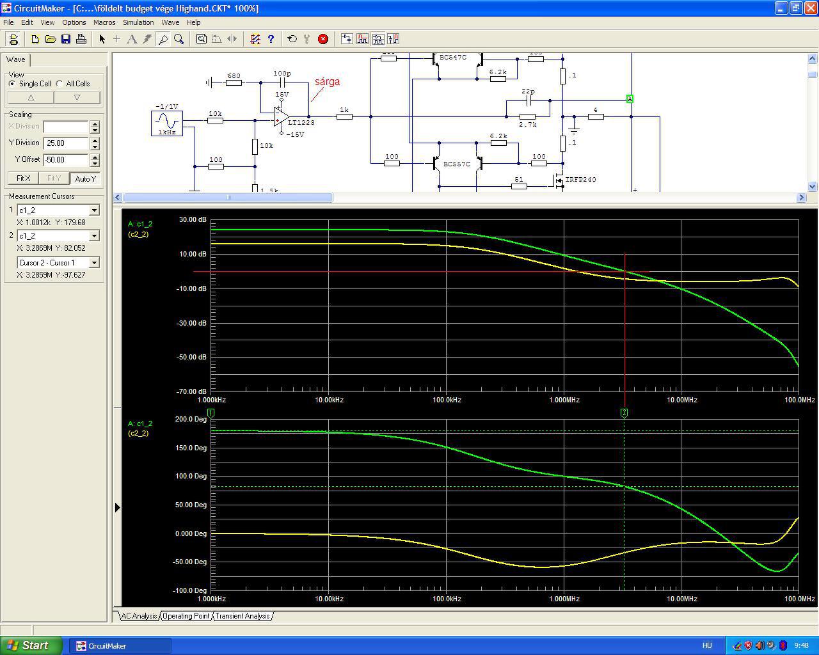The image size is (819, 655).
Task: Click the Print icon in toolbar
Action: click(x=81, y=39)
